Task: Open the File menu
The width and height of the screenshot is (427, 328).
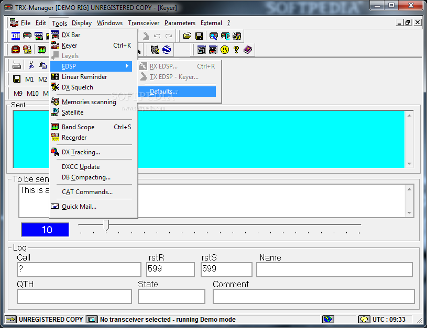Action: (x=26, y=23)
